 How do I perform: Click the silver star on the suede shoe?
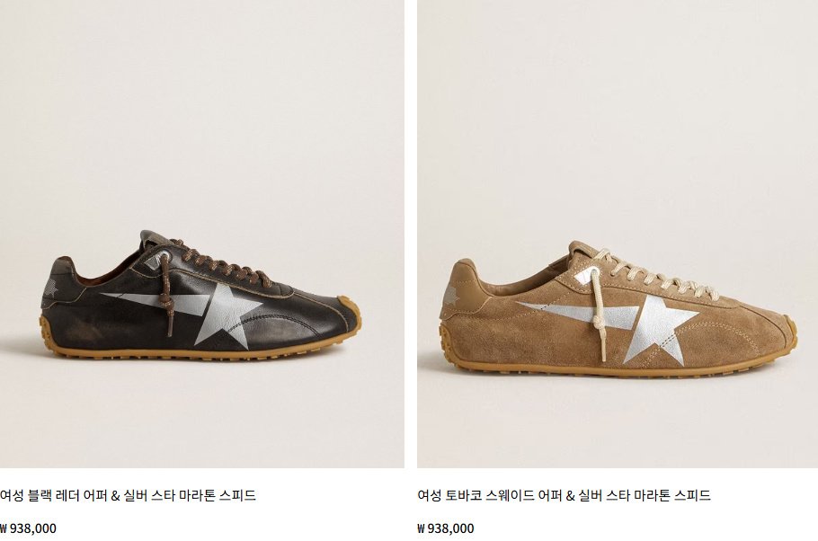click(x=662, y=327)
